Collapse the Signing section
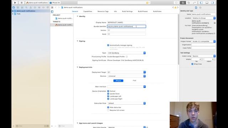This screenshot has height=128, width=228. pyautogui.click(x=77, y=41)
